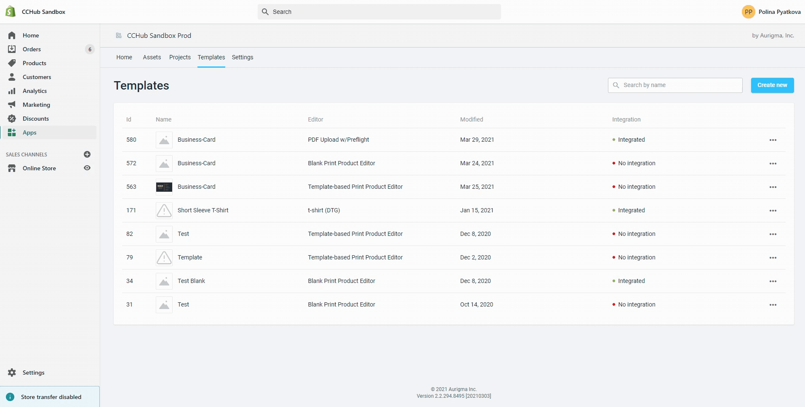Switch to the Assets tab
805x407 pixels.
tap(152, 57)
